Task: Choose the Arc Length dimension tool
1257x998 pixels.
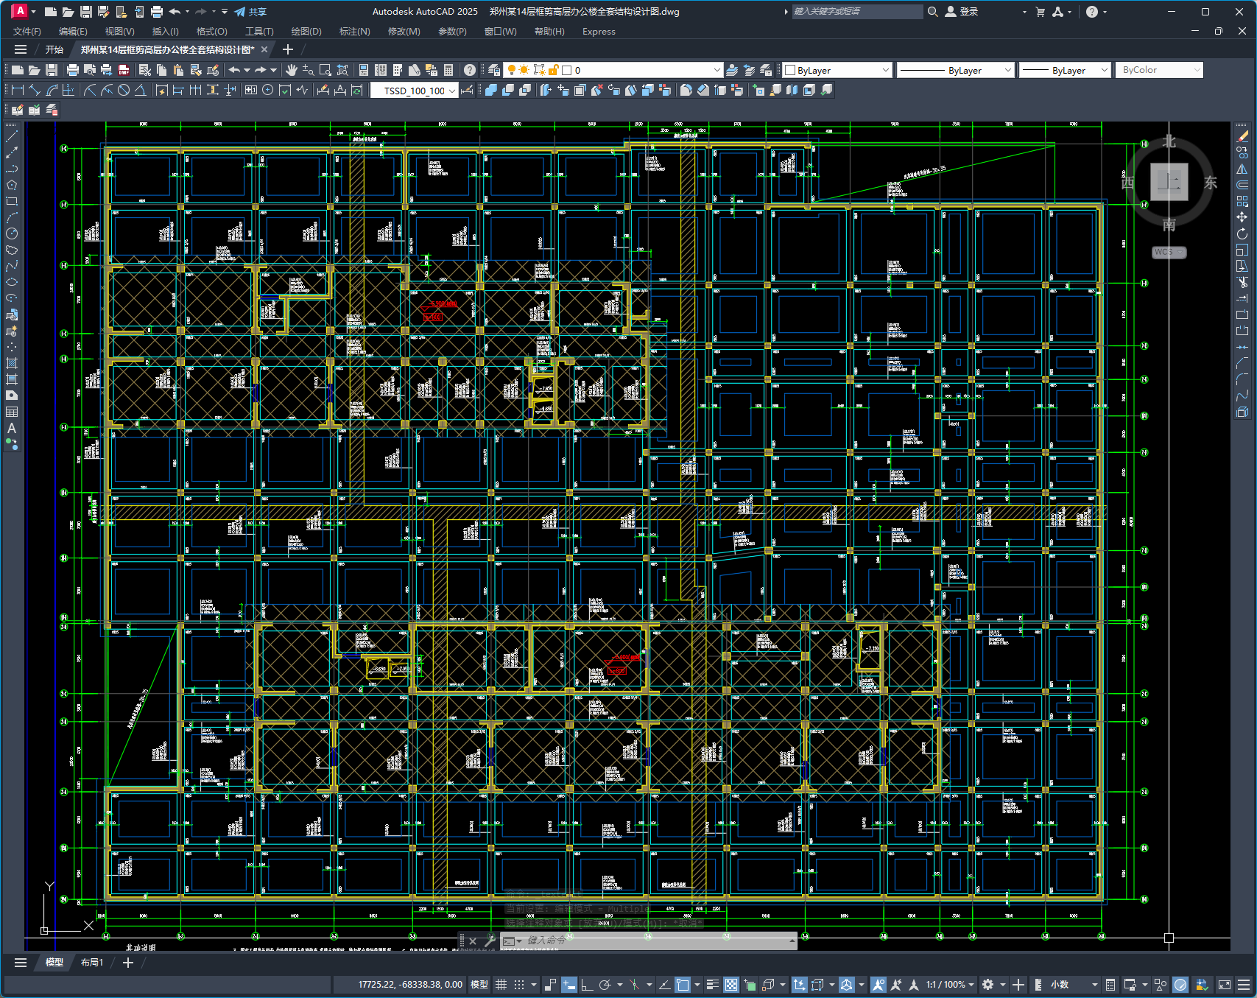Action: tap(52, 90)
